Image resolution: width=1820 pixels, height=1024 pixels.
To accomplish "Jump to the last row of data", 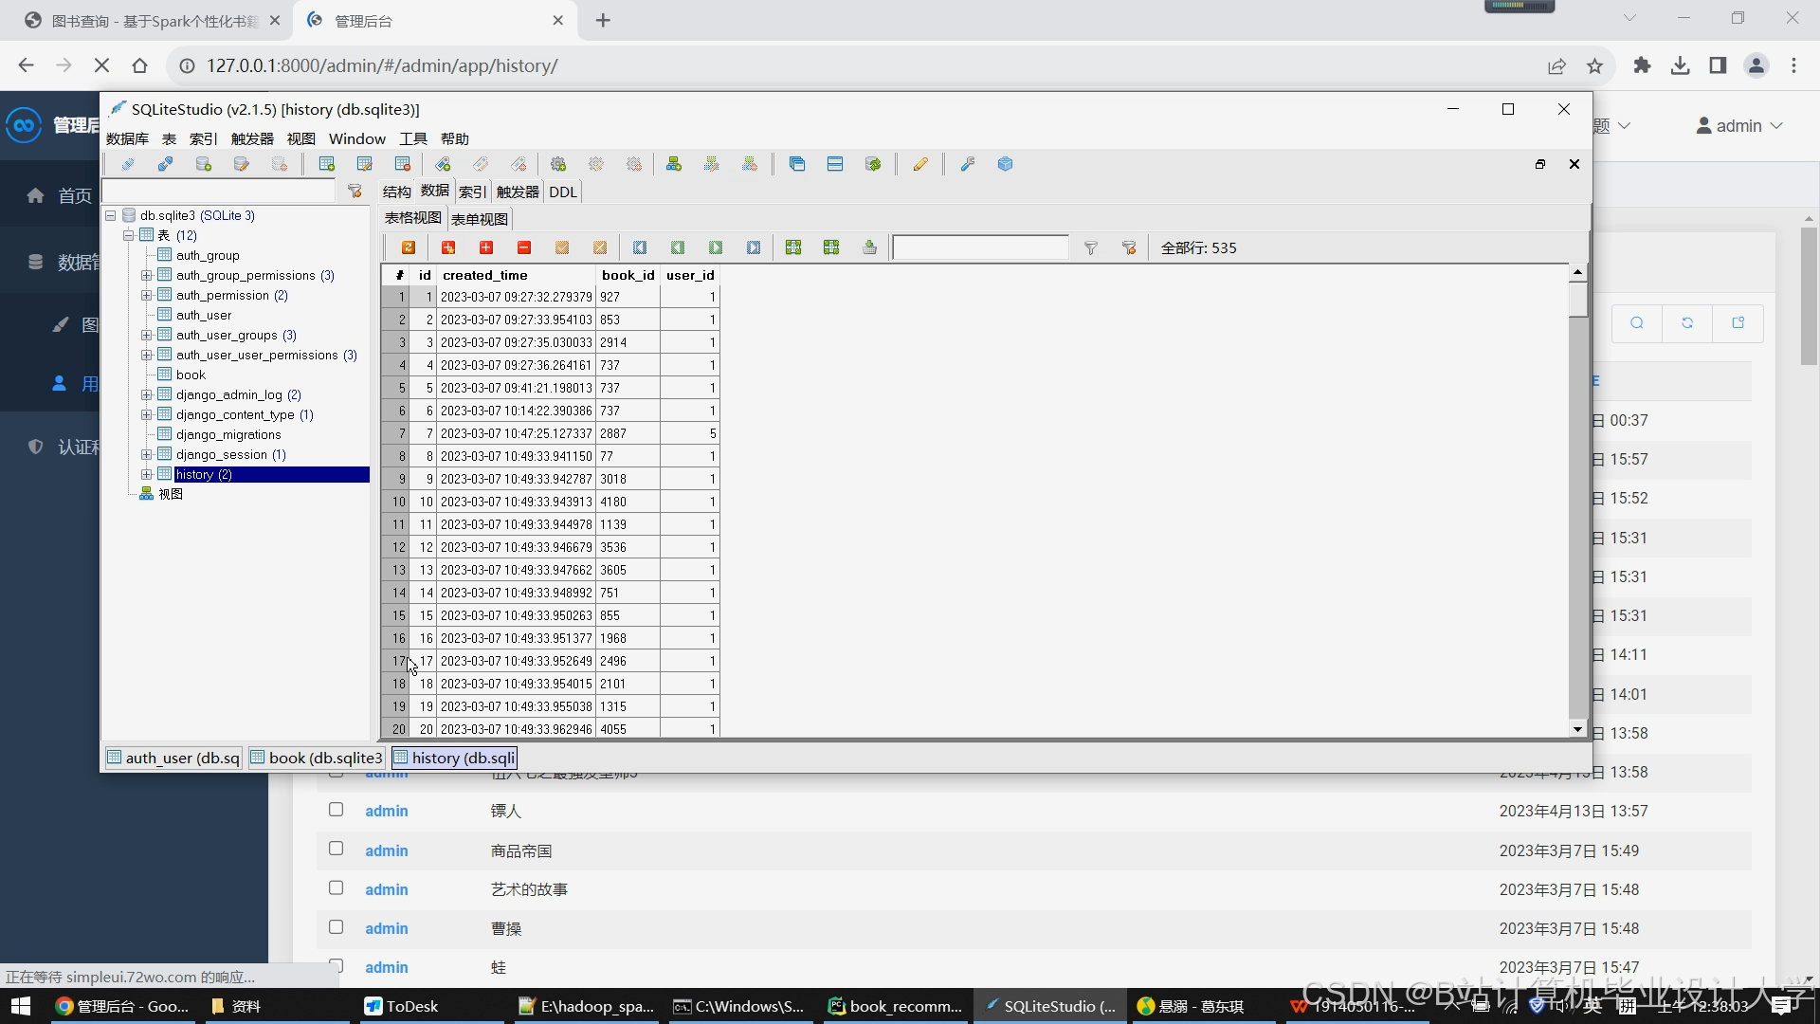I will 754,247.
